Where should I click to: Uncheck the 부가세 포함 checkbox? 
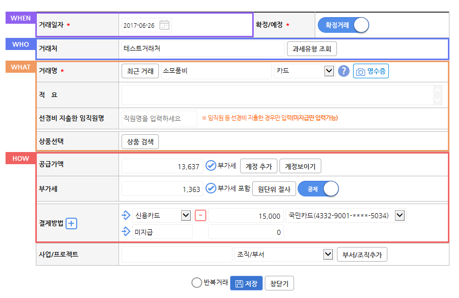pyautogui.click(x=211, y=188)
